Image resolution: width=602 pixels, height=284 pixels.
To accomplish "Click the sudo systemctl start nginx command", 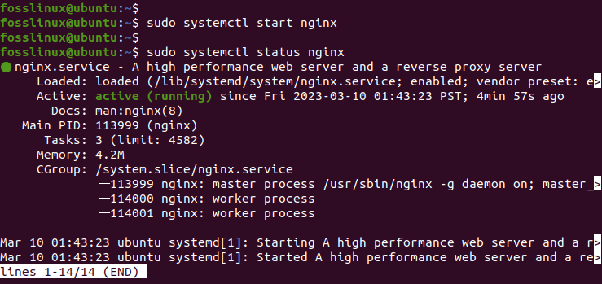I will pyautogui.click(x=242, y=23).
